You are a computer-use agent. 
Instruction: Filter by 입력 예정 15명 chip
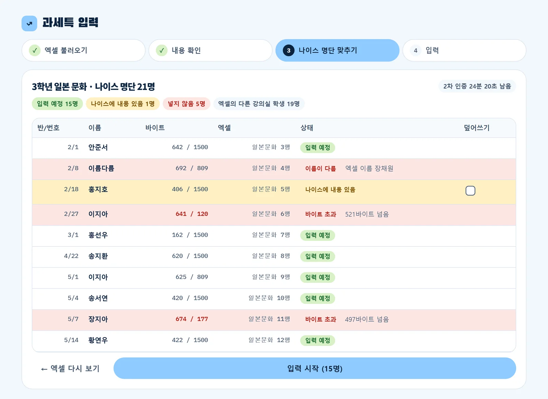coord(57,104)
